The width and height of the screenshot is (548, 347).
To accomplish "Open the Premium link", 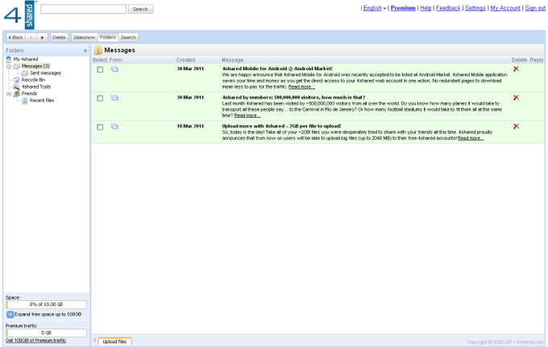I will pos(403,8).
